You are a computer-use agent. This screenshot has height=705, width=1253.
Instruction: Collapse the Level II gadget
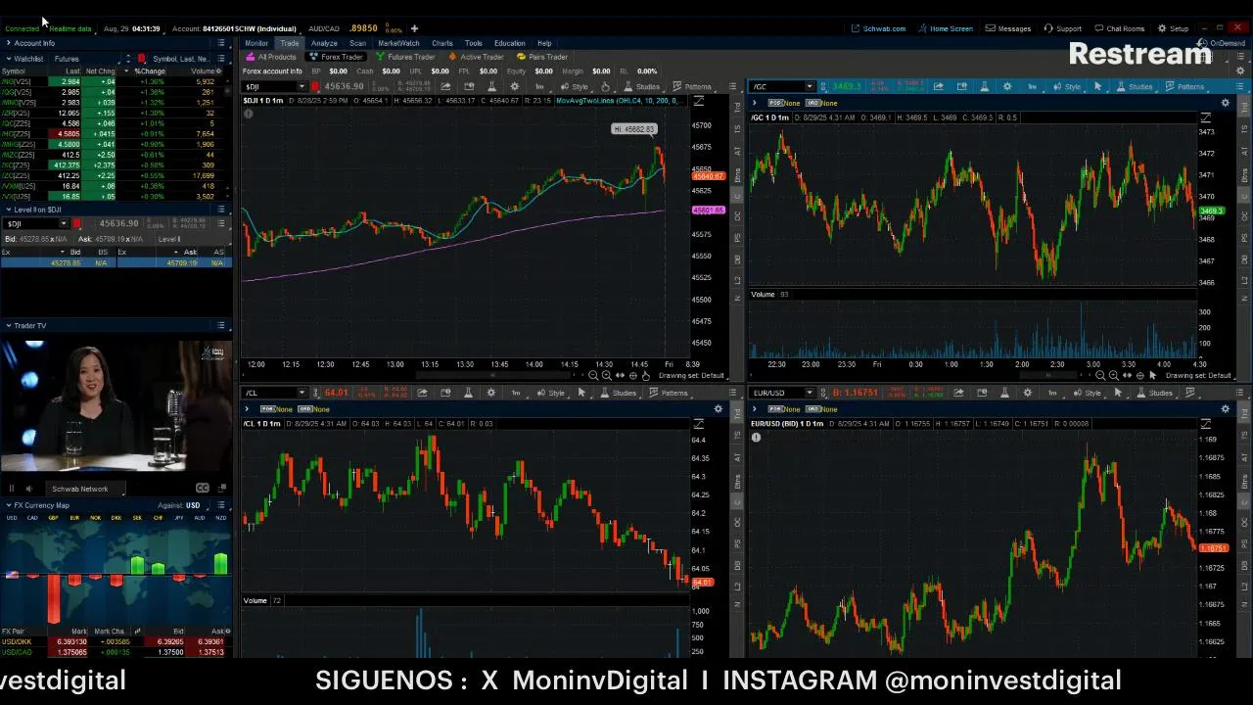point(8,210)
